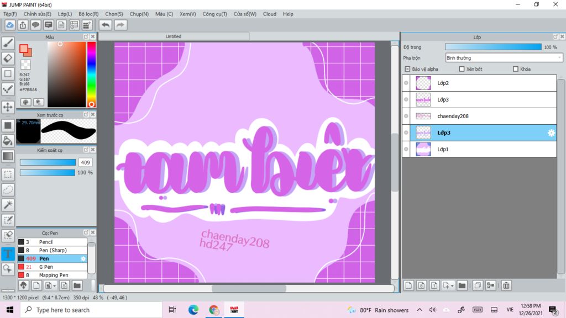The height and width of the screenshot is (318, 566).
Task: Select the Operation tool with cursor
Action: [x=8, y=269]
